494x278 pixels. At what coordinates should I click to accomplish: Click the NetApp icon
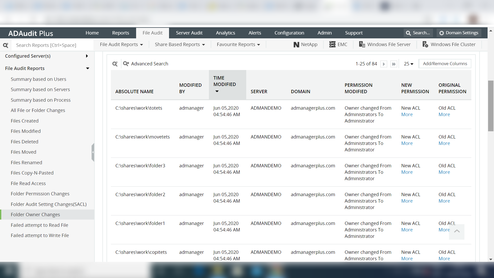coord(296,45)
